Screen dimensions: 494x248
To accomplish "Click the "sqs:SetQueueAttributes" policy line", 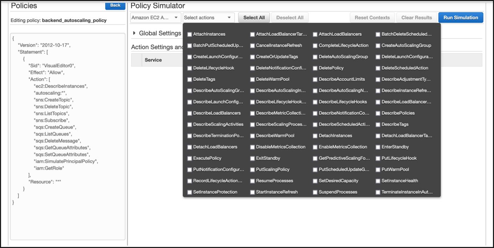I will pyautogui.click(x=62, y=154).
